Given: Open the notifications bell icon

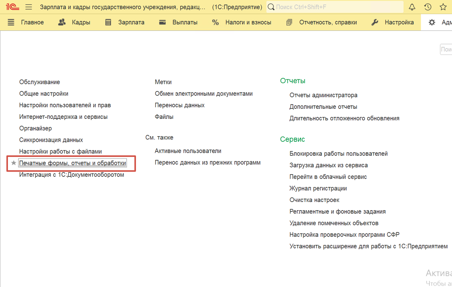Looking at the screenshot, I should click(412, 7).
